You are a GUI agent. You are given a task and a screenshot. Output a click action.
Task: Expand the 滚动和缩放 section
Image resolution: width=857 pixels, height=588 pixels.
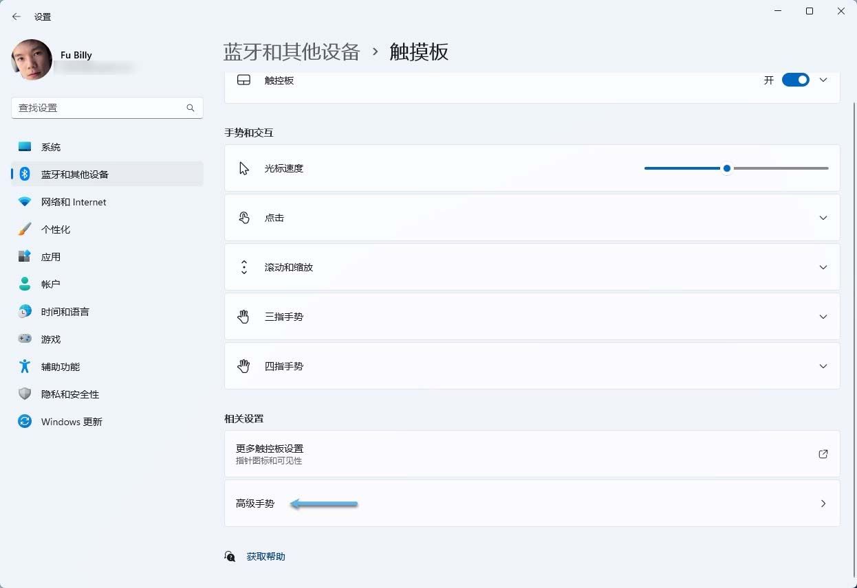(823, 267)
